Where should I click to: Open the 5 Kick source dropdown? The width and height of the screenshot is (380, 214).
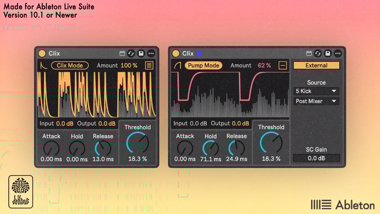pyautogui.click(x=316, y=91)
